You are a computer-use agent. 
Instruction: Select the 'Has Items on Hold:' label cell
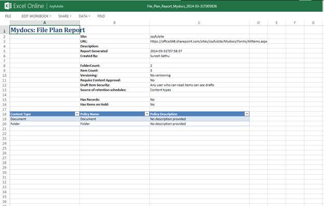(115, 105)
